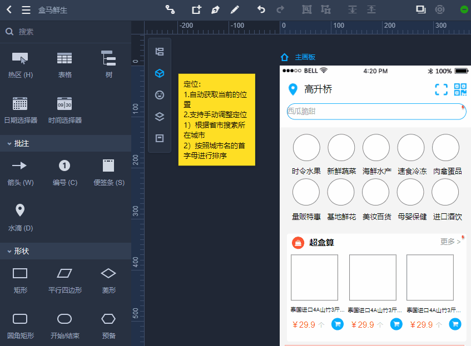Select the 新鲜蔬菜 category circle

(341, 148)
